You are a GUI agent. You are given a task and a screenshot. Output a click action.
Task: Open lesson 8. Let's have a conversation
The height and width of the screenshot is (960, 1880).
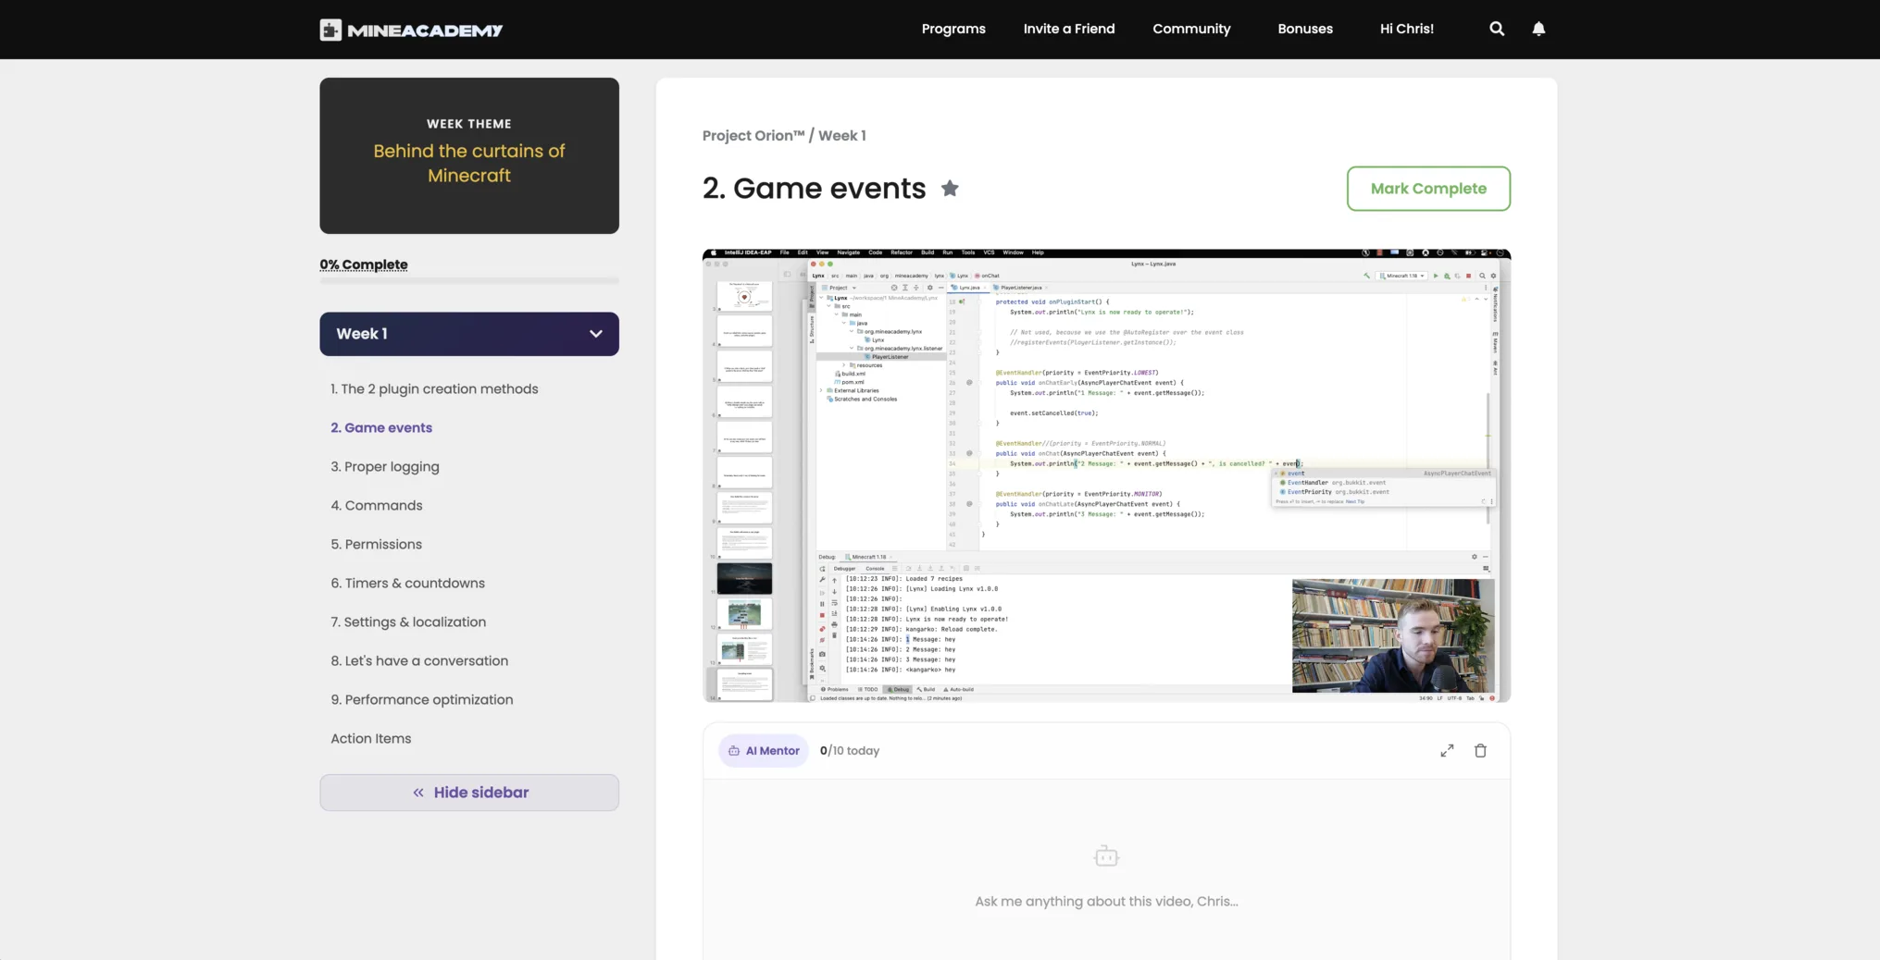(x=419, y=661)
